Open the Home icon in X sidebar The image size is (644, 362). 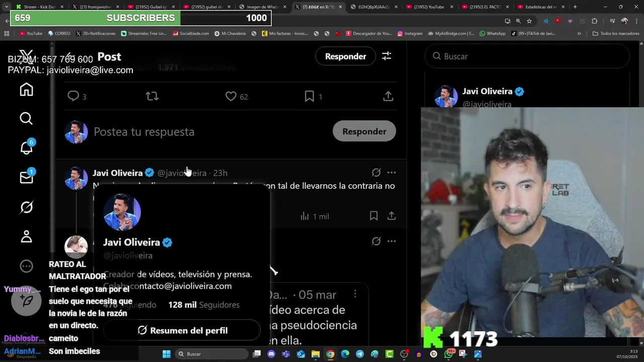point(26,89)
